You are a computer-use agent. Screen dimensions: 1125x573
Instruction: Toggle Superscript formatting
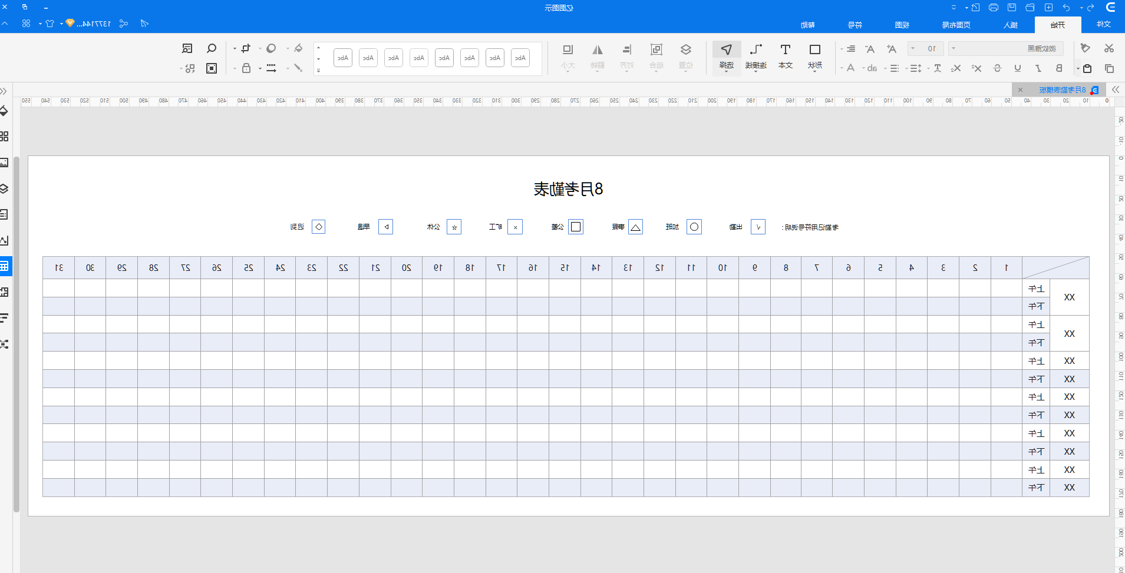click(976, 68)
